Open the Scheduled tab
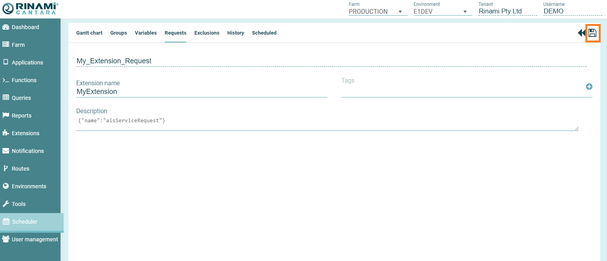 click(x=264, y=33)
